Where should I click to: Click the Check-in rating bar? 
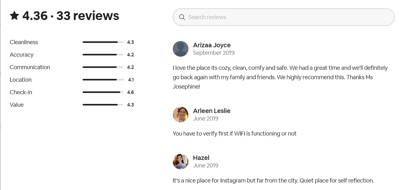click(103, 92)
